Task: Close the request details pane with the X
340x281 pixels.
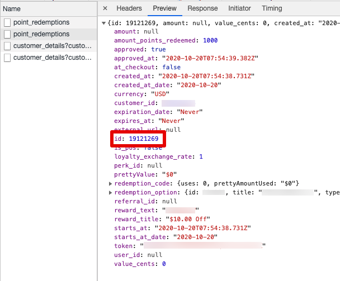Action: [105, 8]
